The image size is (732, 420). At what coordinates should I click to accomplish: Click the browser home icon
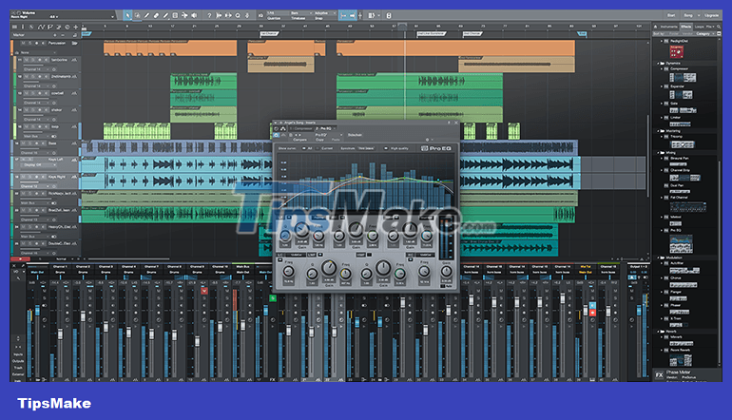(x=655, y=27)
